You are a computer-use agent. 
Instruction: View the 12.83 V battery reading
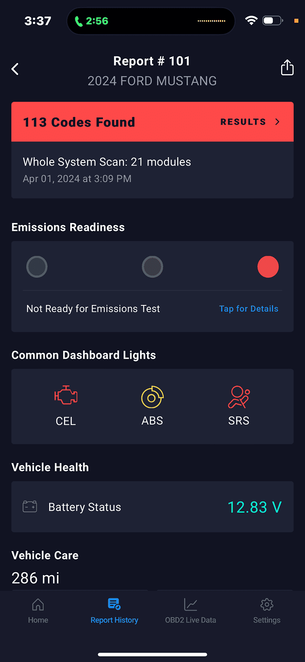coord(255,507)
